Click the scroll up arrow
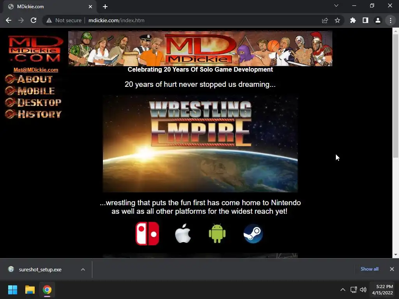399x299 pixels. pos(395,31)
